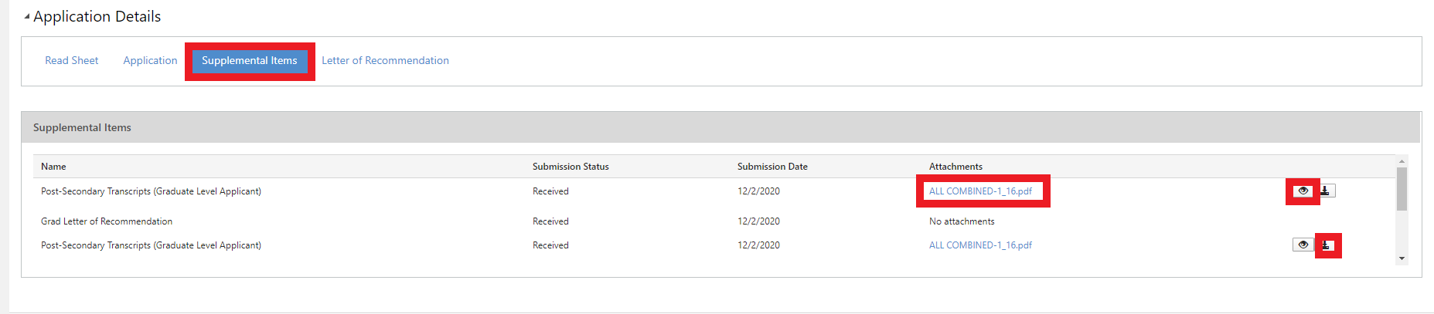Click the scroll up arrow of the list
Image resolution: width=1434 pixels, height=314 pixels.
[x=1402, y=162]
